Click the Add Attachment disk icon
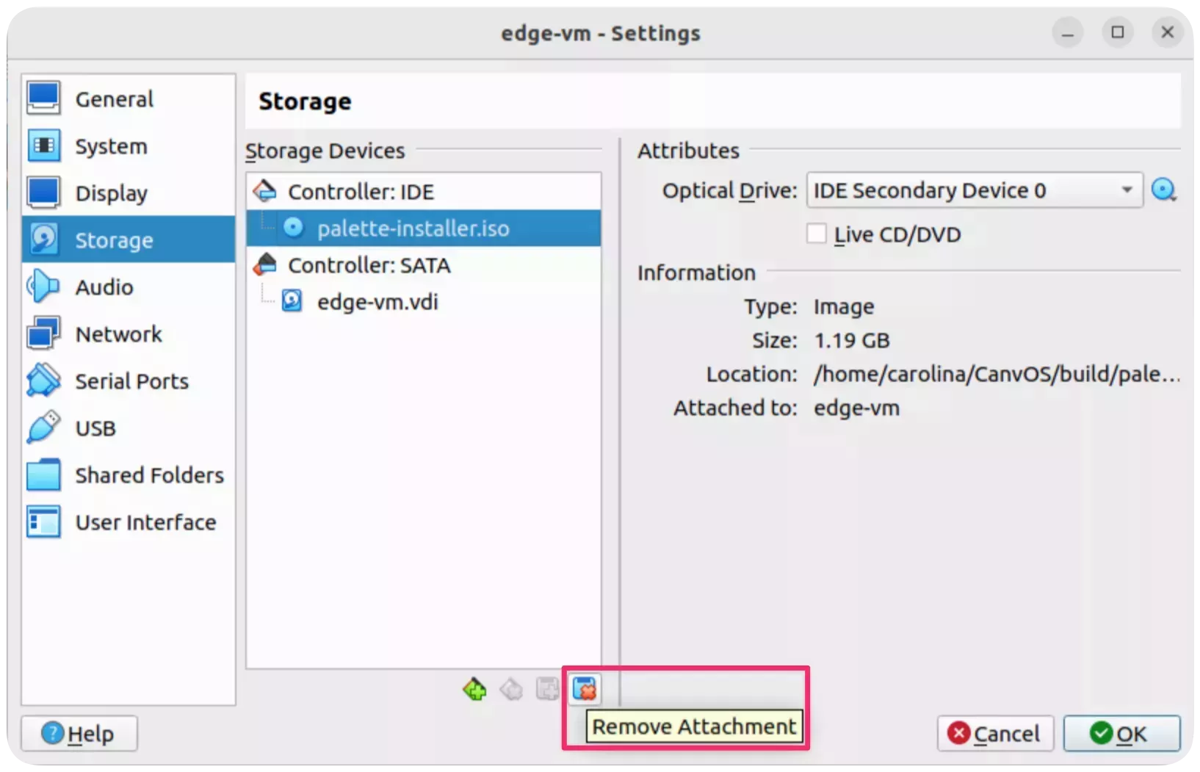Viewport: 1200px width, 772px height. tap(546, 689)
